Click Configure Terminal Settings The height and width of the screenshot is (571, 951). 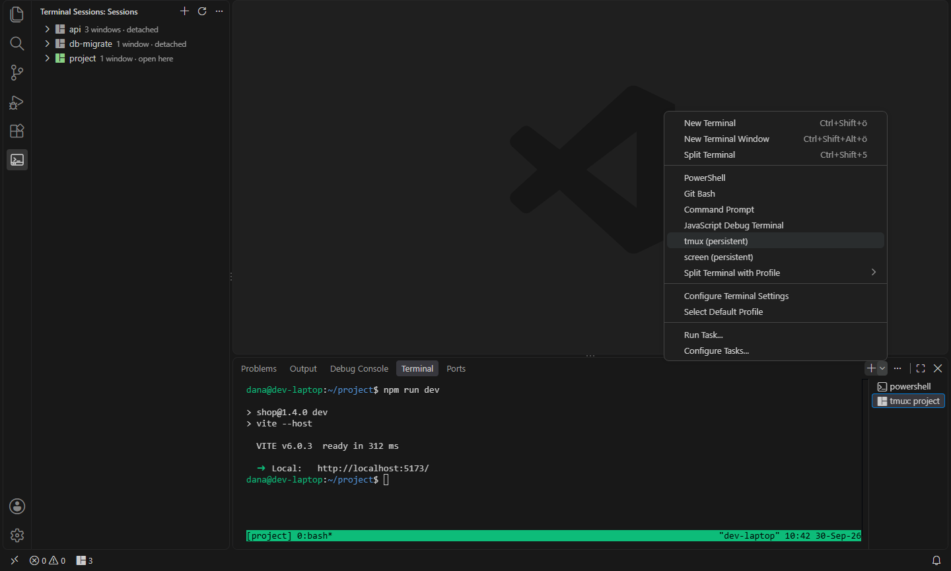pos(775,296)
